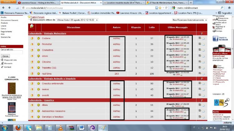This screenshot has width=234, height=131.
Task: Open Tripletta CGG discussion
Action: (x=49, y=68)
